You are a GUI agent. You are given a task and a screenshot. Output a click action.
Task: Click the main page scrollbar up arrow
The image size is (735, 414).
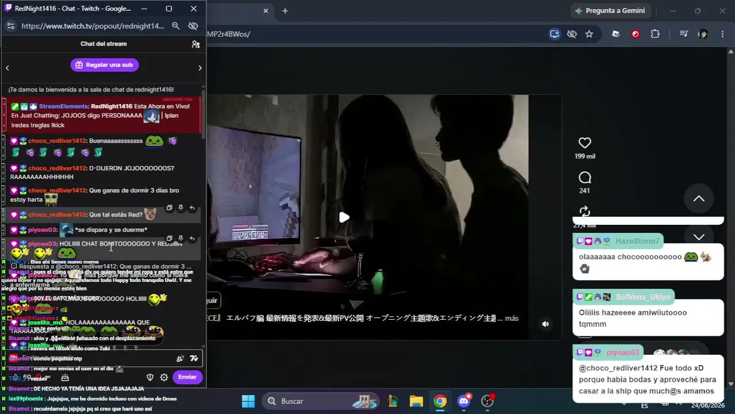click(x=730, y=51)
